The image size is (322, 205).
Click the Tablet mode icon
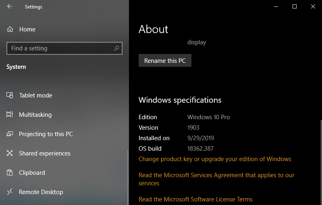pyautogui.click(x=10, y=95)
